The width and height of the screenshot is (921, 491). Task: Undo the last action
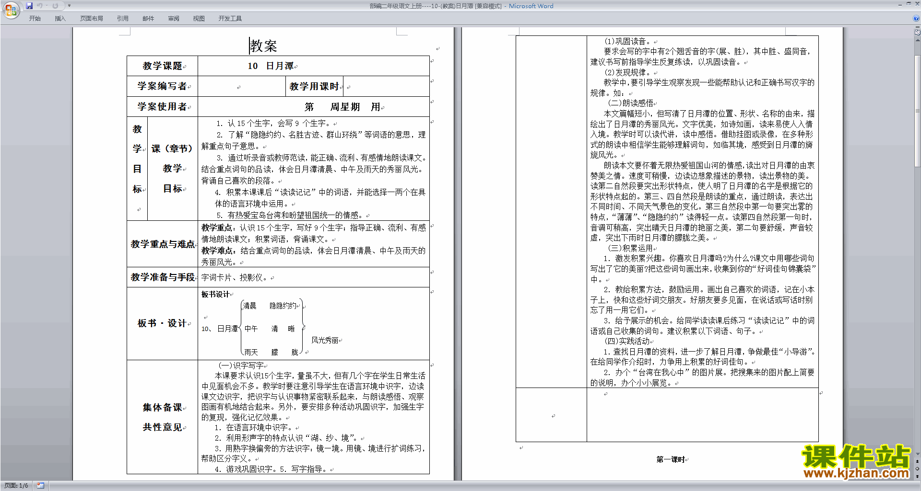(x=40, y=6)
